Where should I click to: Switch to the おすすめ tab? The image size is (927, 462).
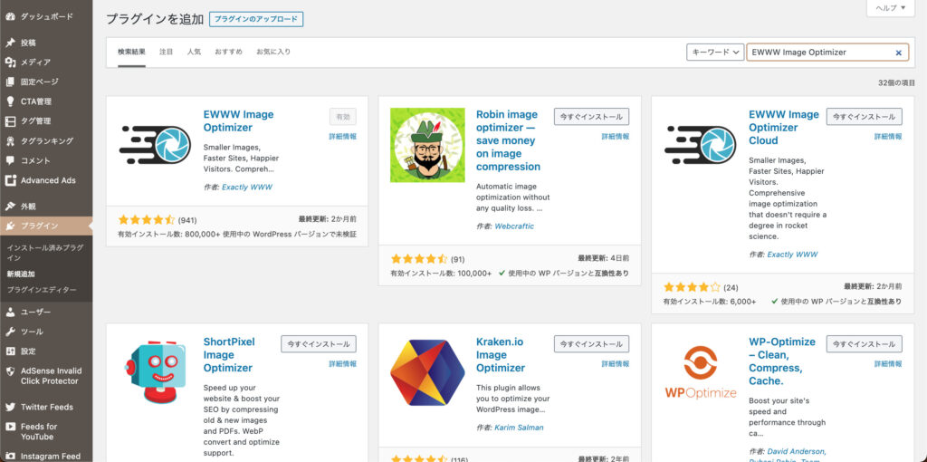[229, 52]
